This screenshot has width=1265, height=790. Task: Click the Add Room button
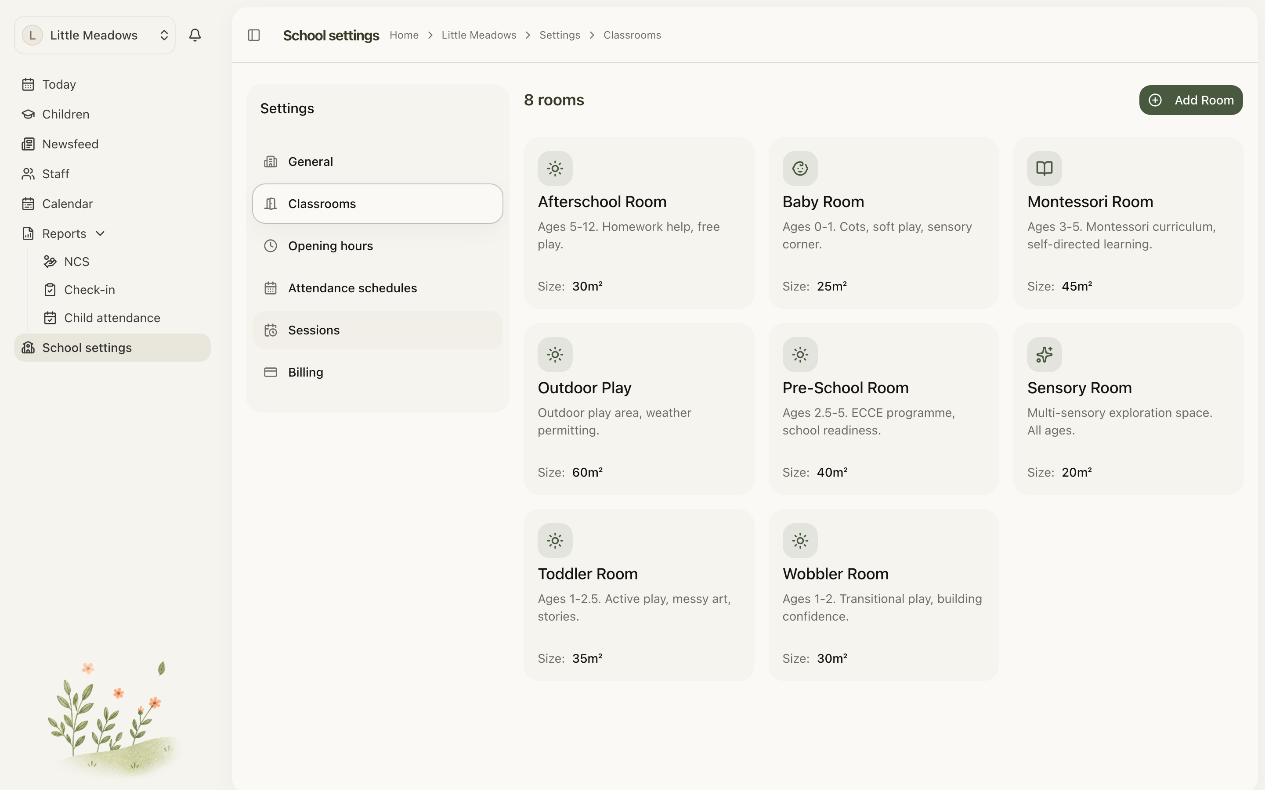click(1191, 100)
